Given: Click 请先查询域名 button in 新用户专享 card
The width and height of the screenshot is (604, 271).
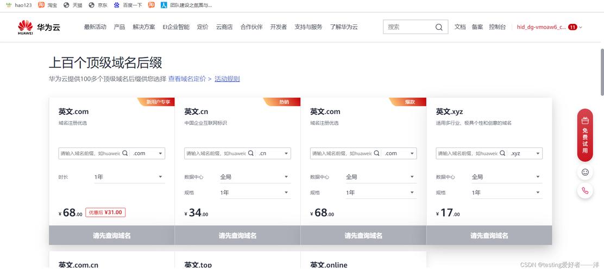Looking at the screenshot, I should [112, 235].
